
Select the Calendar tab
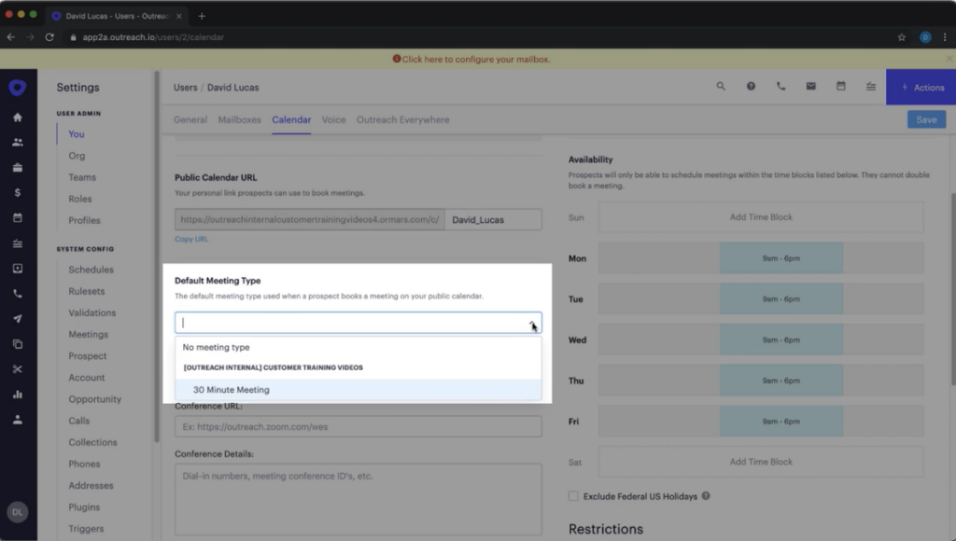coord(291,120)
